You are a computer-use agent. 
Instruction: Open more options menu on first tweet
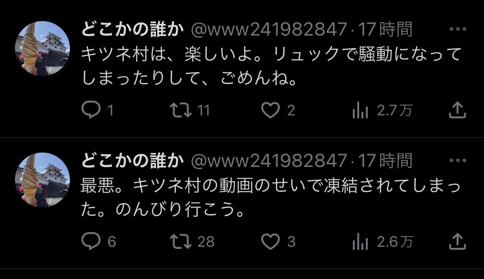click(458, 29)
